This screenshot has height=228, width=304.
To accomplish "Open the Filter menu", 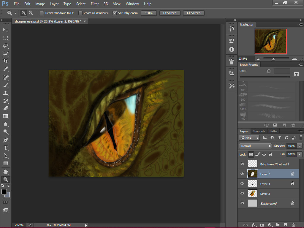I will tap(95, 4).
